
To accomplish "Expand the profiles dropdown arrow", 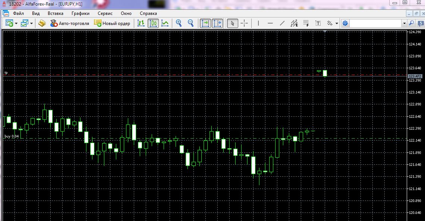I will coord(31,23).
